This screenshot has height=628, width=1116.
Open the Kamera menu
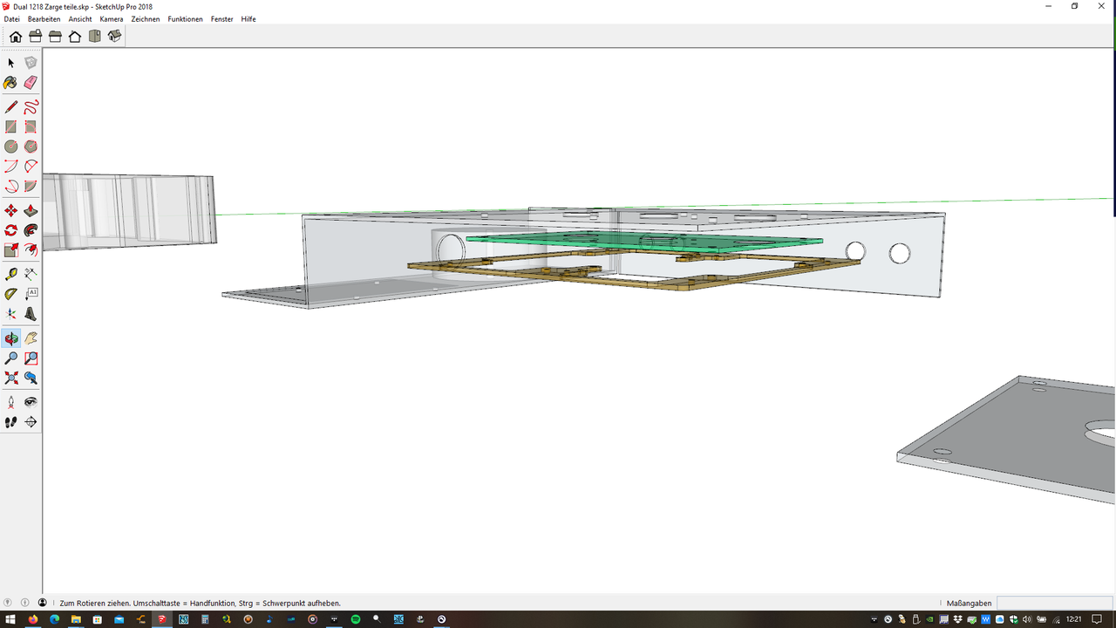point(111,18)
